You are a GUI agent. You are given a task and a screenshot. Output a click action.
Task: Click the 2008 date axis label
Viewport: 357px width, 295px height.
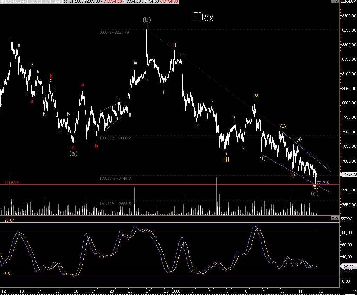176,291
